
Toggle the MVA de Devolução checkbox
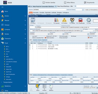pos(59,36)
